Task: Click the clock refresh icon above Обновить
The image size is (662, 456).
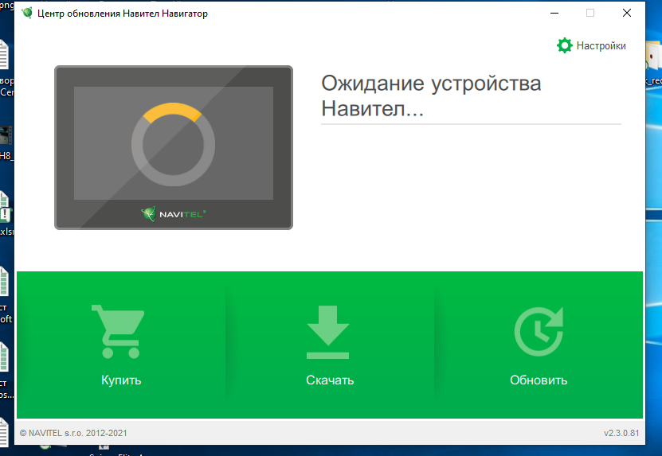Action: (539, 332)
